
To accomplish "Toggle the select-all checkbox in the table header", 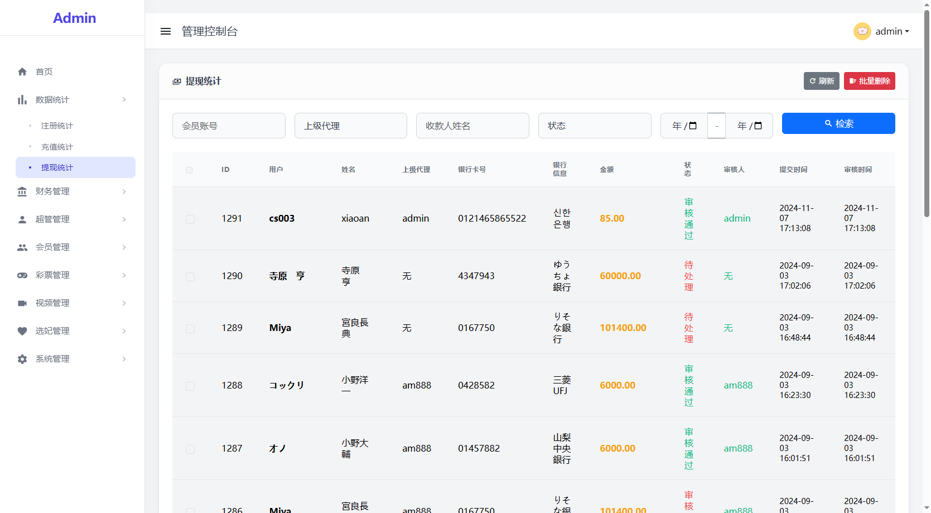I will (x=189, y=170).
